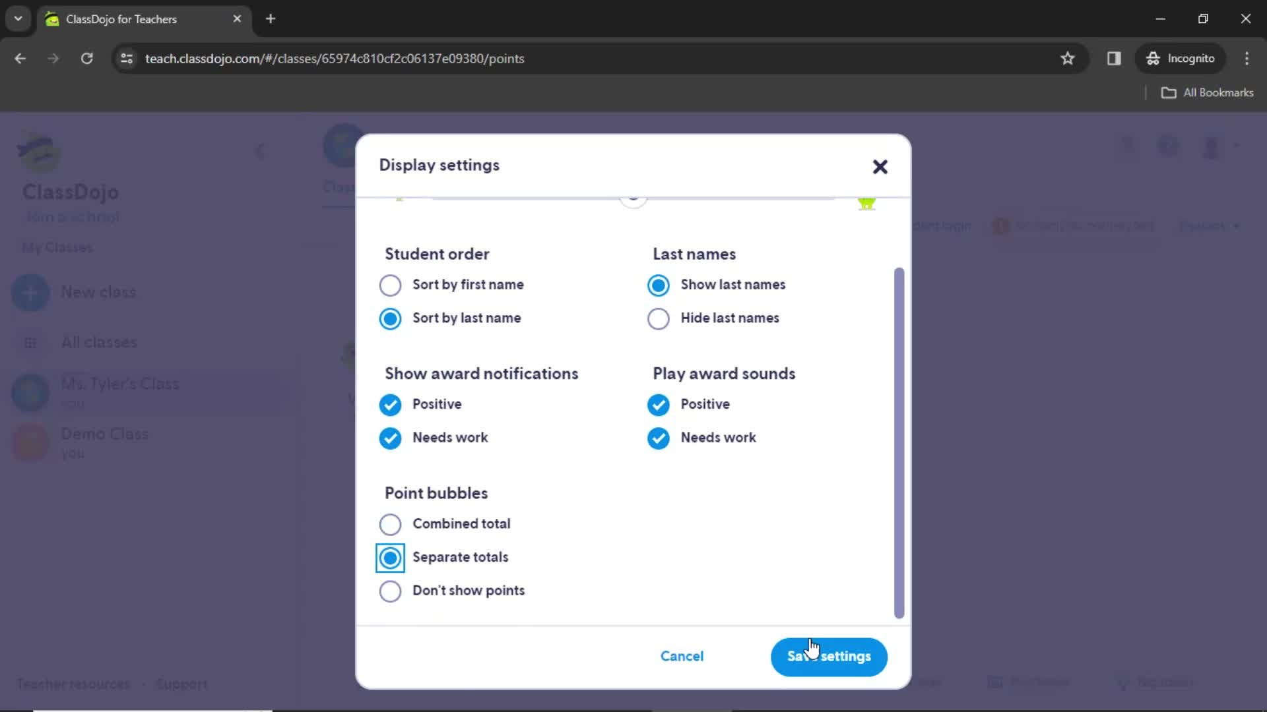1267x712 pixels.
Task: Choose Don't show points option
Action: (390, 591)
